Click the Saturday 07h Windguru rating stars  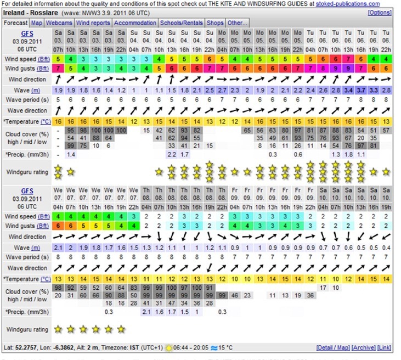[x=58, y=172]
